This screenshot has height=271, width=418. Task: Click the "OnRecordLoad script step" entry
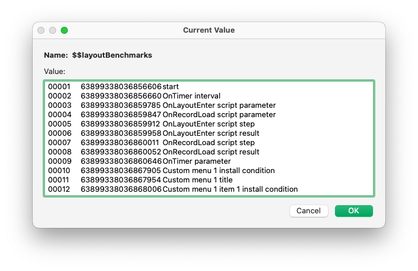[x=208, y=142]
